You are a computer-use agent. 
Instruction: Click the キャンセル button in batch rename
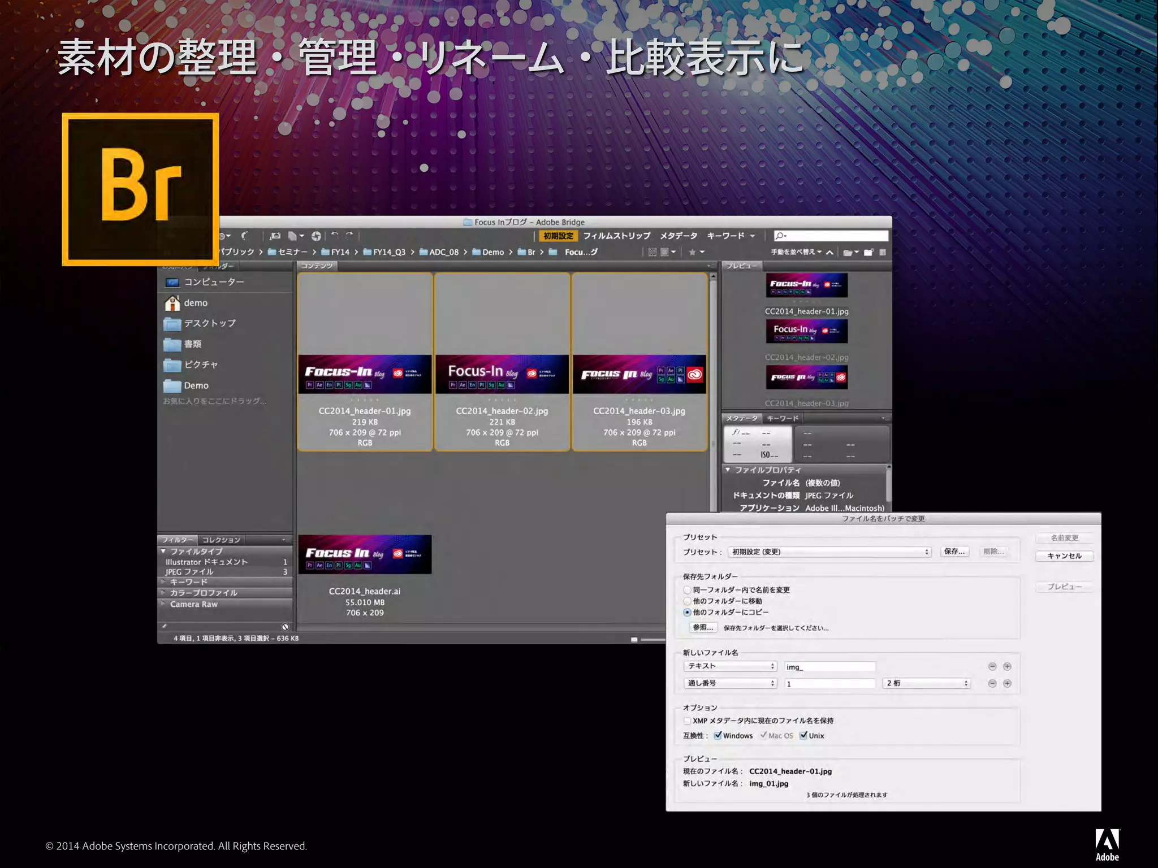1064,556
